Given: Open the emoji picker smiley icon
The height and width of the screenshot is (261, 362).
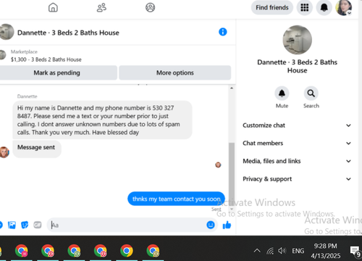Looking at the screenshot, I should click(211, 225).
